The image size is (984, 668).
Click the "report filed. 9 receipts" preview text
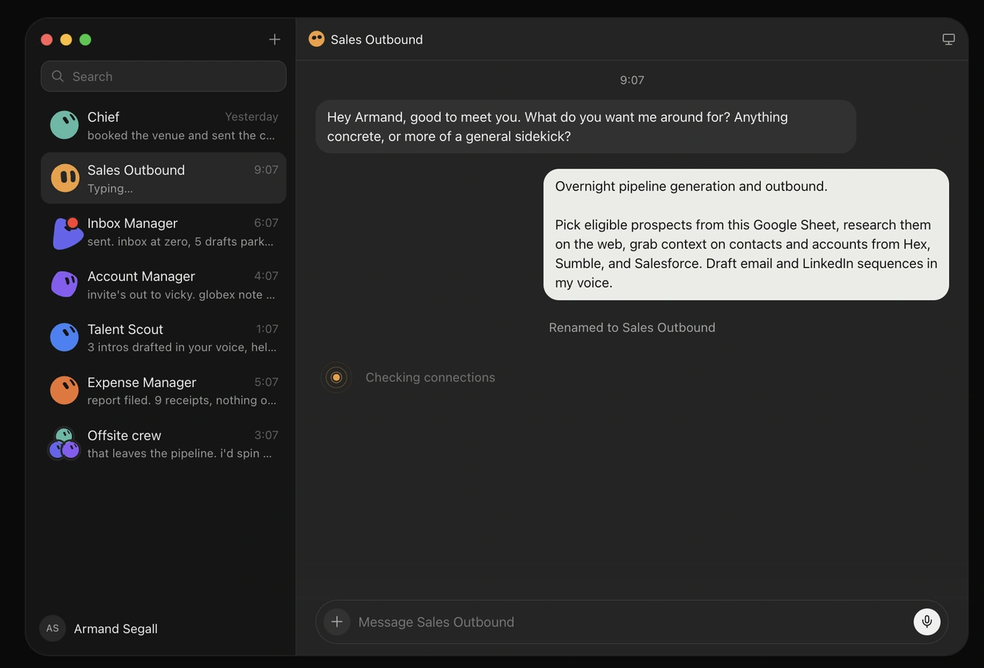pyautogui.click(x=182, y=400)
